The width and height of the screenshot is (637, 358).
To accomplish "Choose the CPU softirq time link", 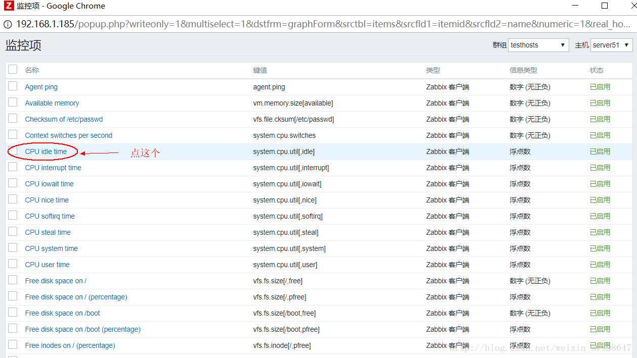I will pyautogui.click(x=50, y=216).
